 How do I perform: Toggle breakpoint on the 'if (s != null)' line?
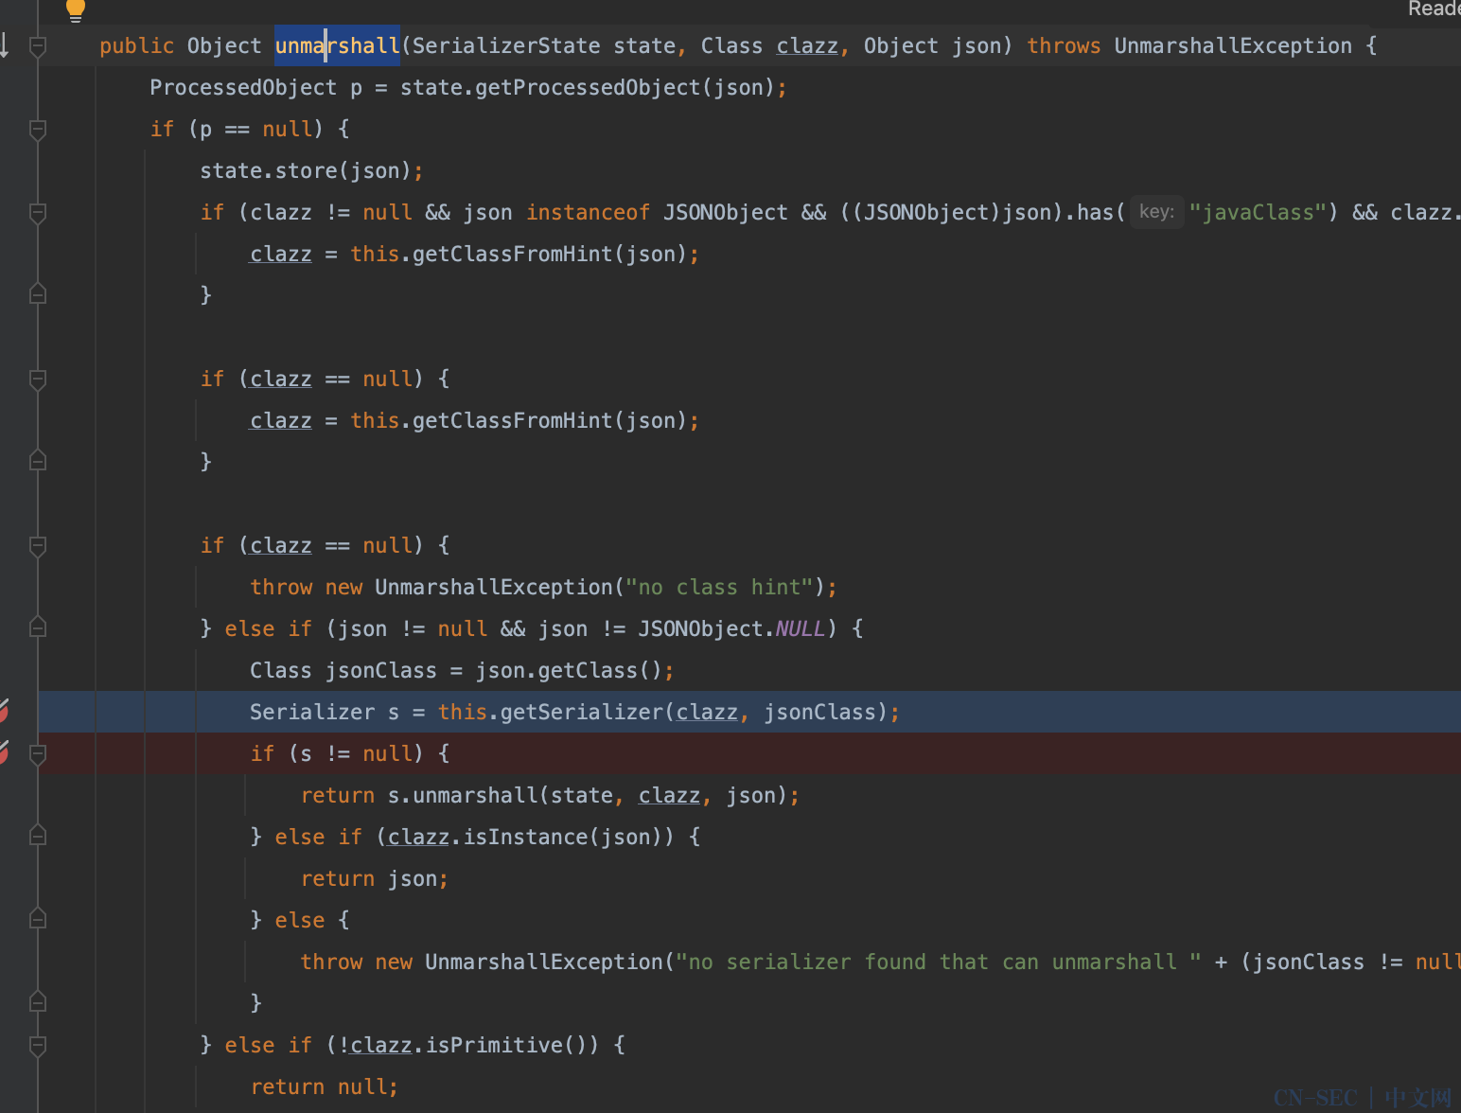pos(4,753)
